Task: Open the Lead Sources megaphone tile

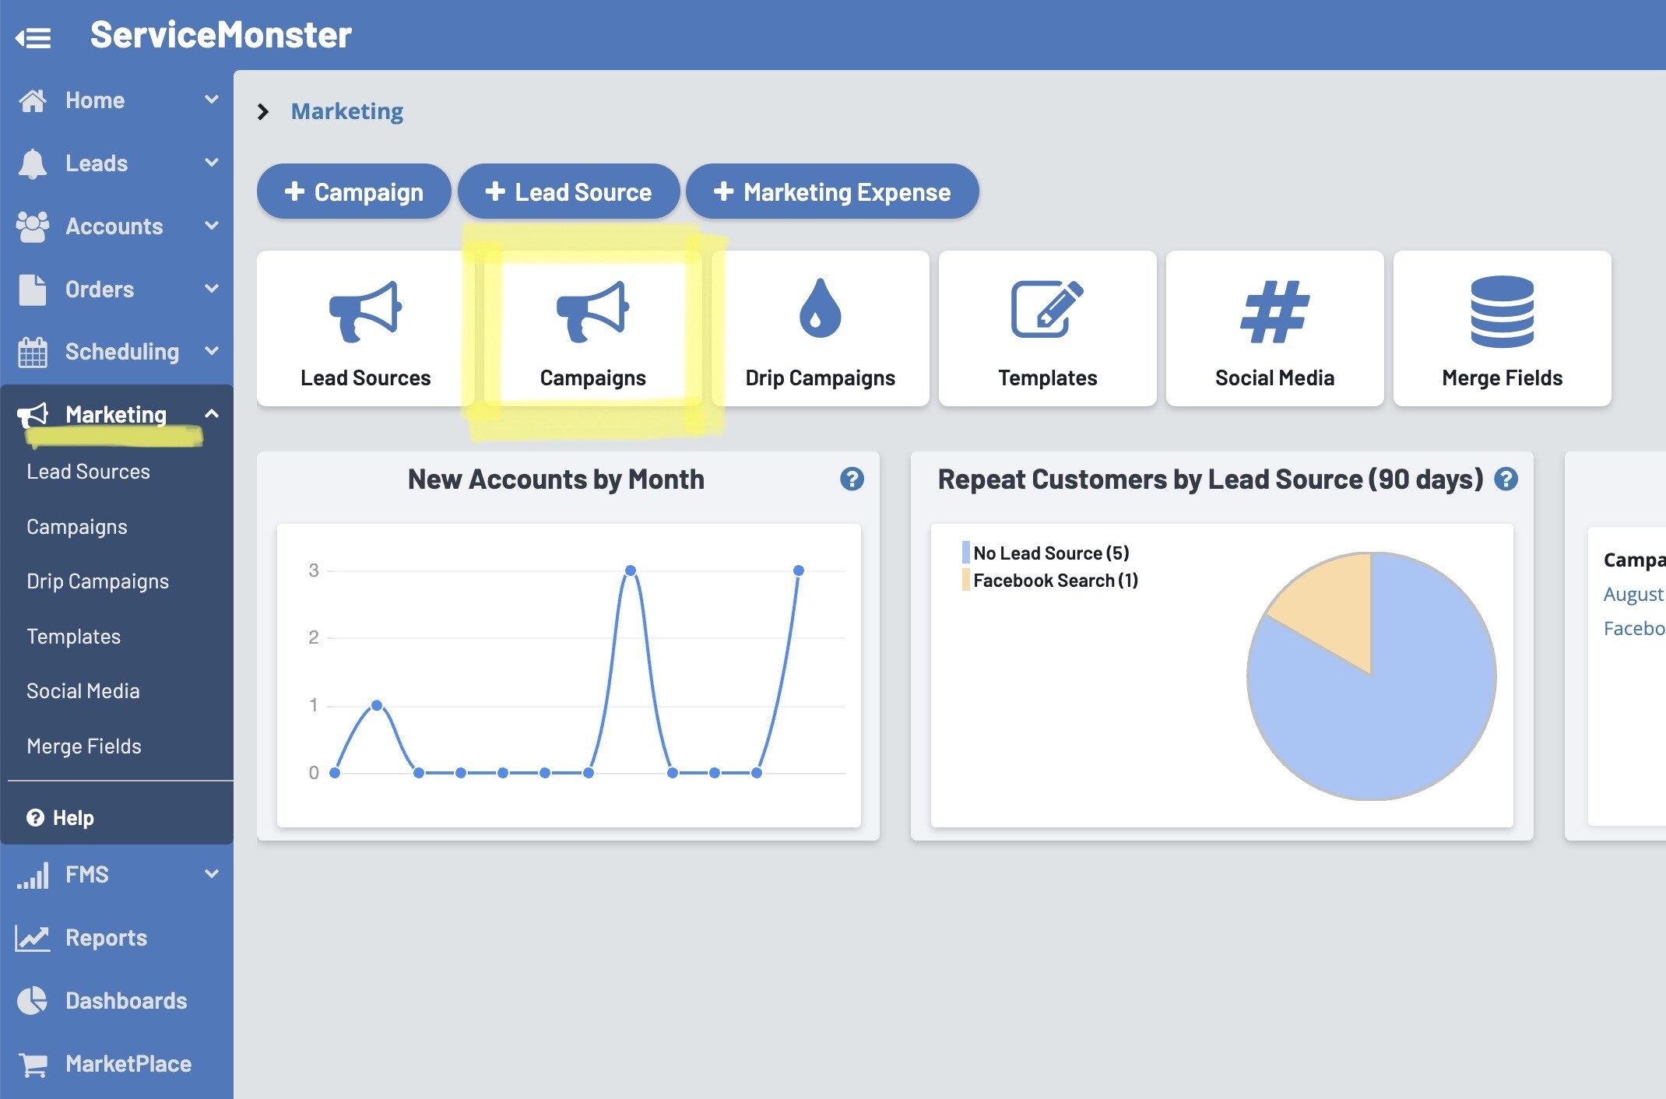Action: (365, 328)
